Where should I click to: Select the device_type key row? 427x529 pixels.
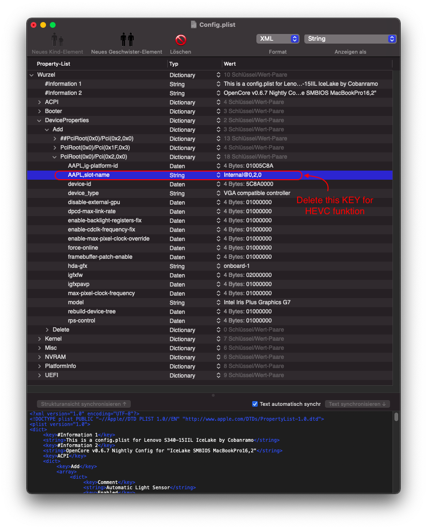tap(209, 193)
